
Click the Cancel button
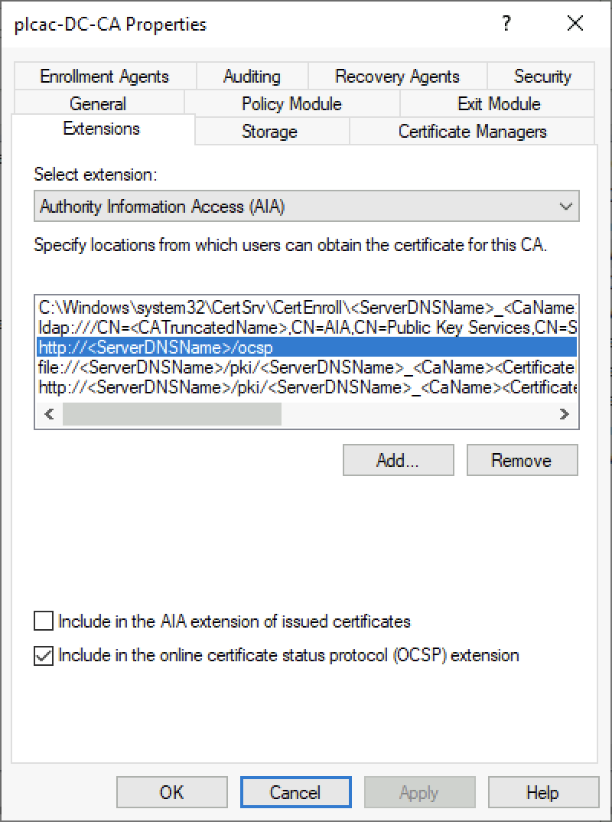[295, 792]
